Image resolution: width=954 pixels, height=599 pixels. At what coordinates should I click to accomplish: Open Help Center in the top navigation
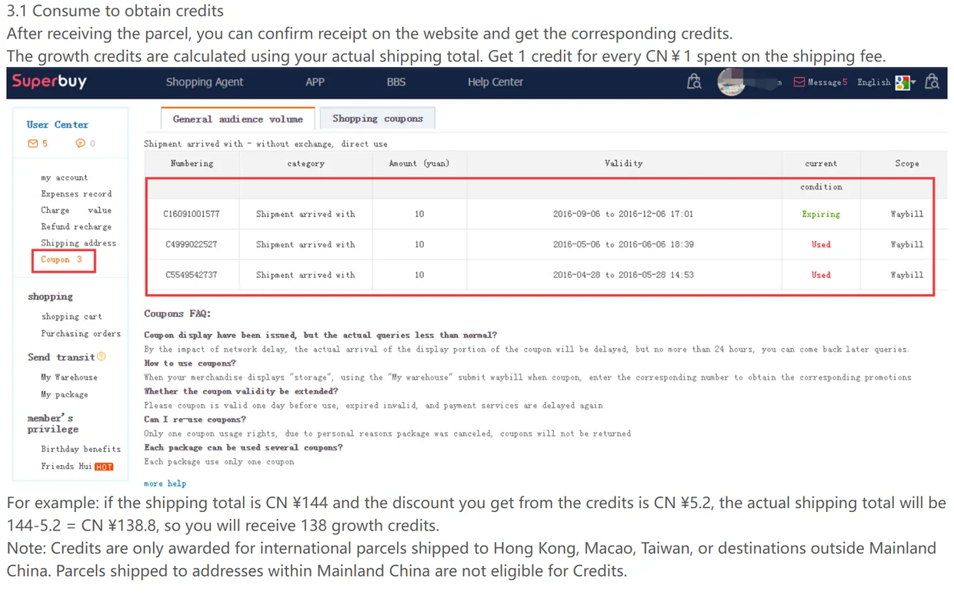coord(495,82)
